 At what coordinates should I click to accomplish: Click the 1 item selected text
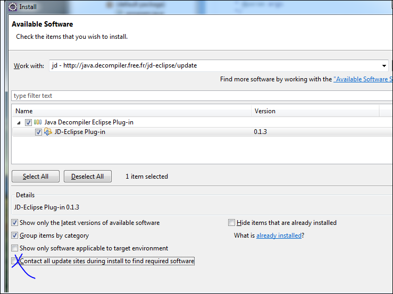tap(147, 177)
